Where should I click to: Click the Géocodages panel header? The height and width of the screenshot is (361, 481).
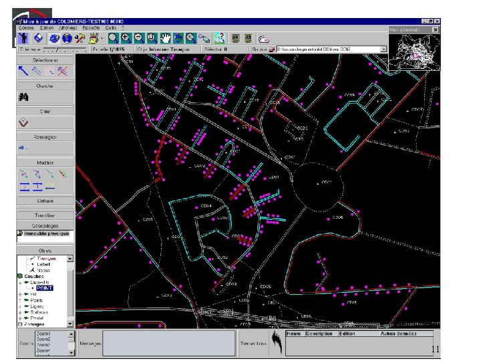click(x=45, y=226)
